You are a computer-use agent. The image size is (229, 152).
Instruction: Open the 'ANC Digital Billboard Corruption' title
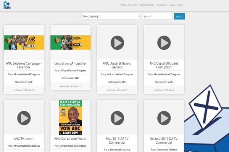coord(164,65)
